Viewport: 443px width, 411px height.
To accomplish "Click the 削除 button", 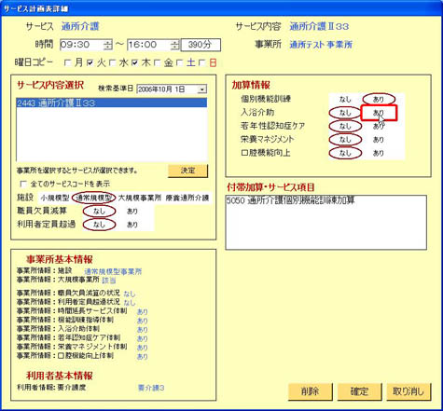I will [x=311, y=391].
